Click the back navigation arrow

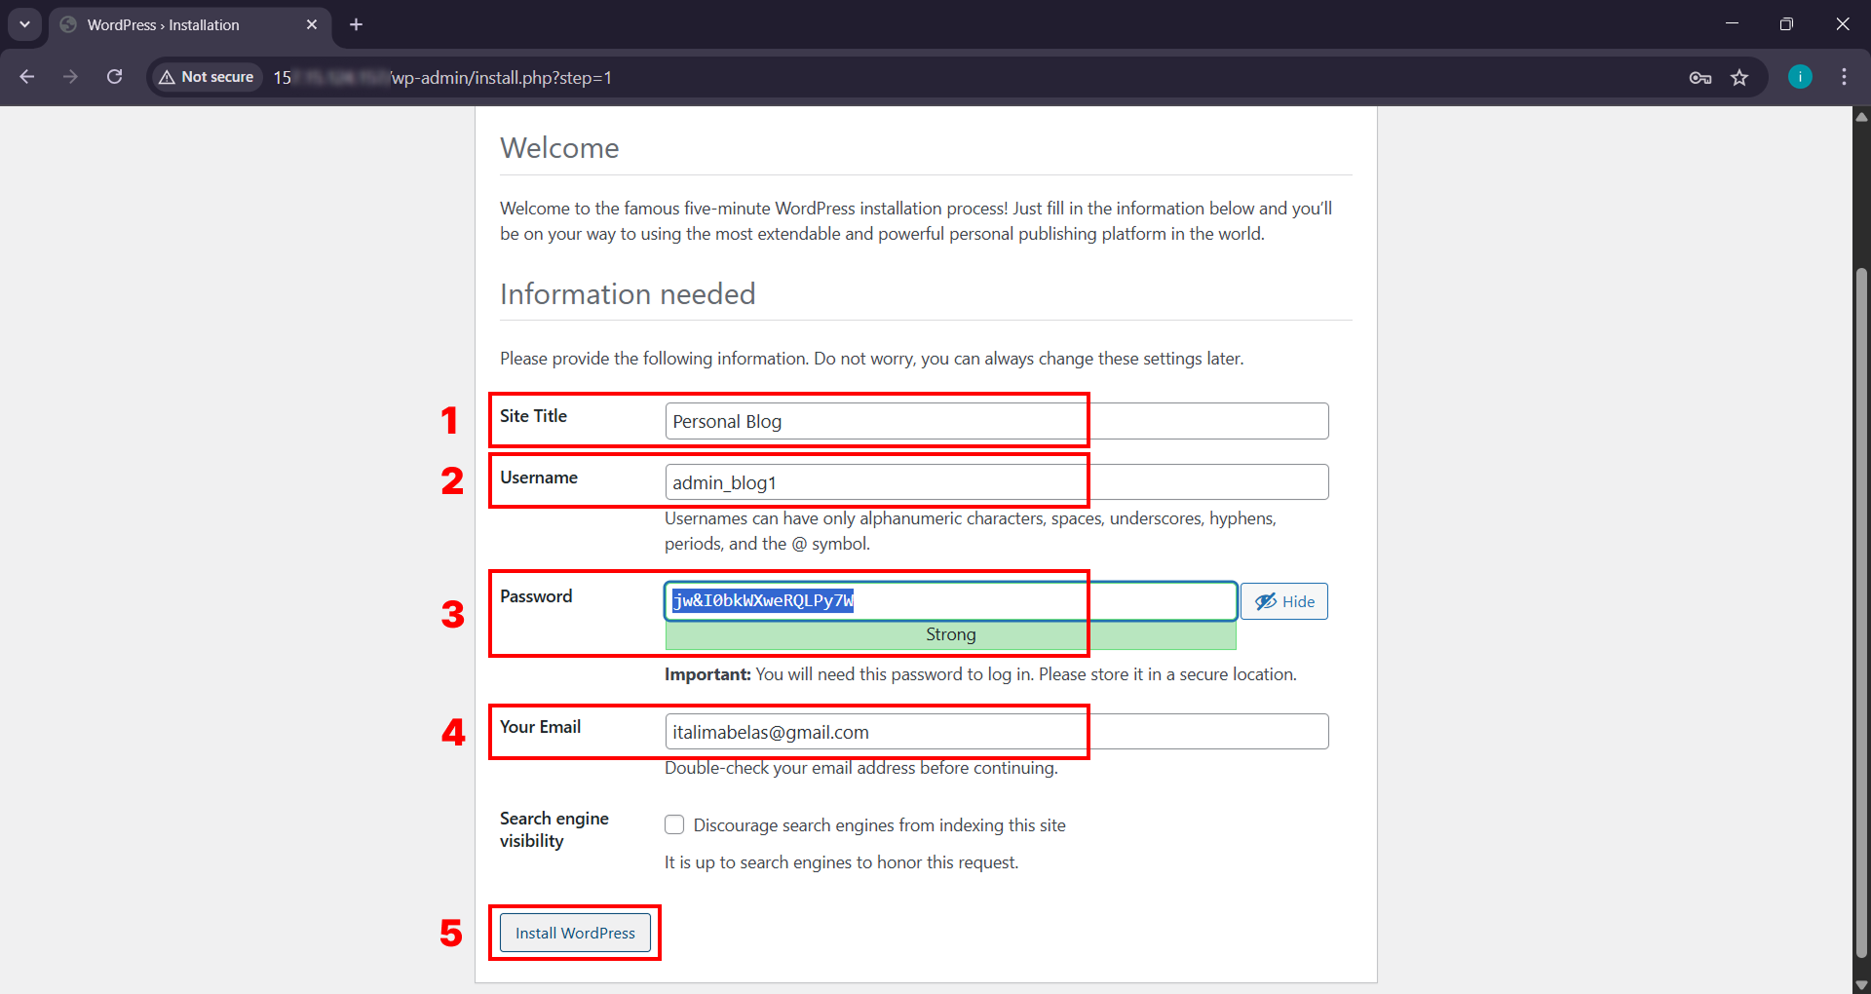pyautogui.click(x=26, y=76)
